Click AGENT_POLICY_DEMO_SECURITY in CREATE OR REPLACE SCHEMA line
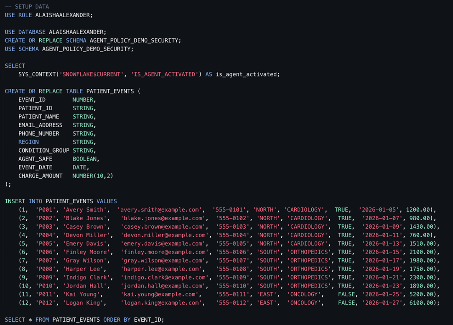 (x=134, y=40)
